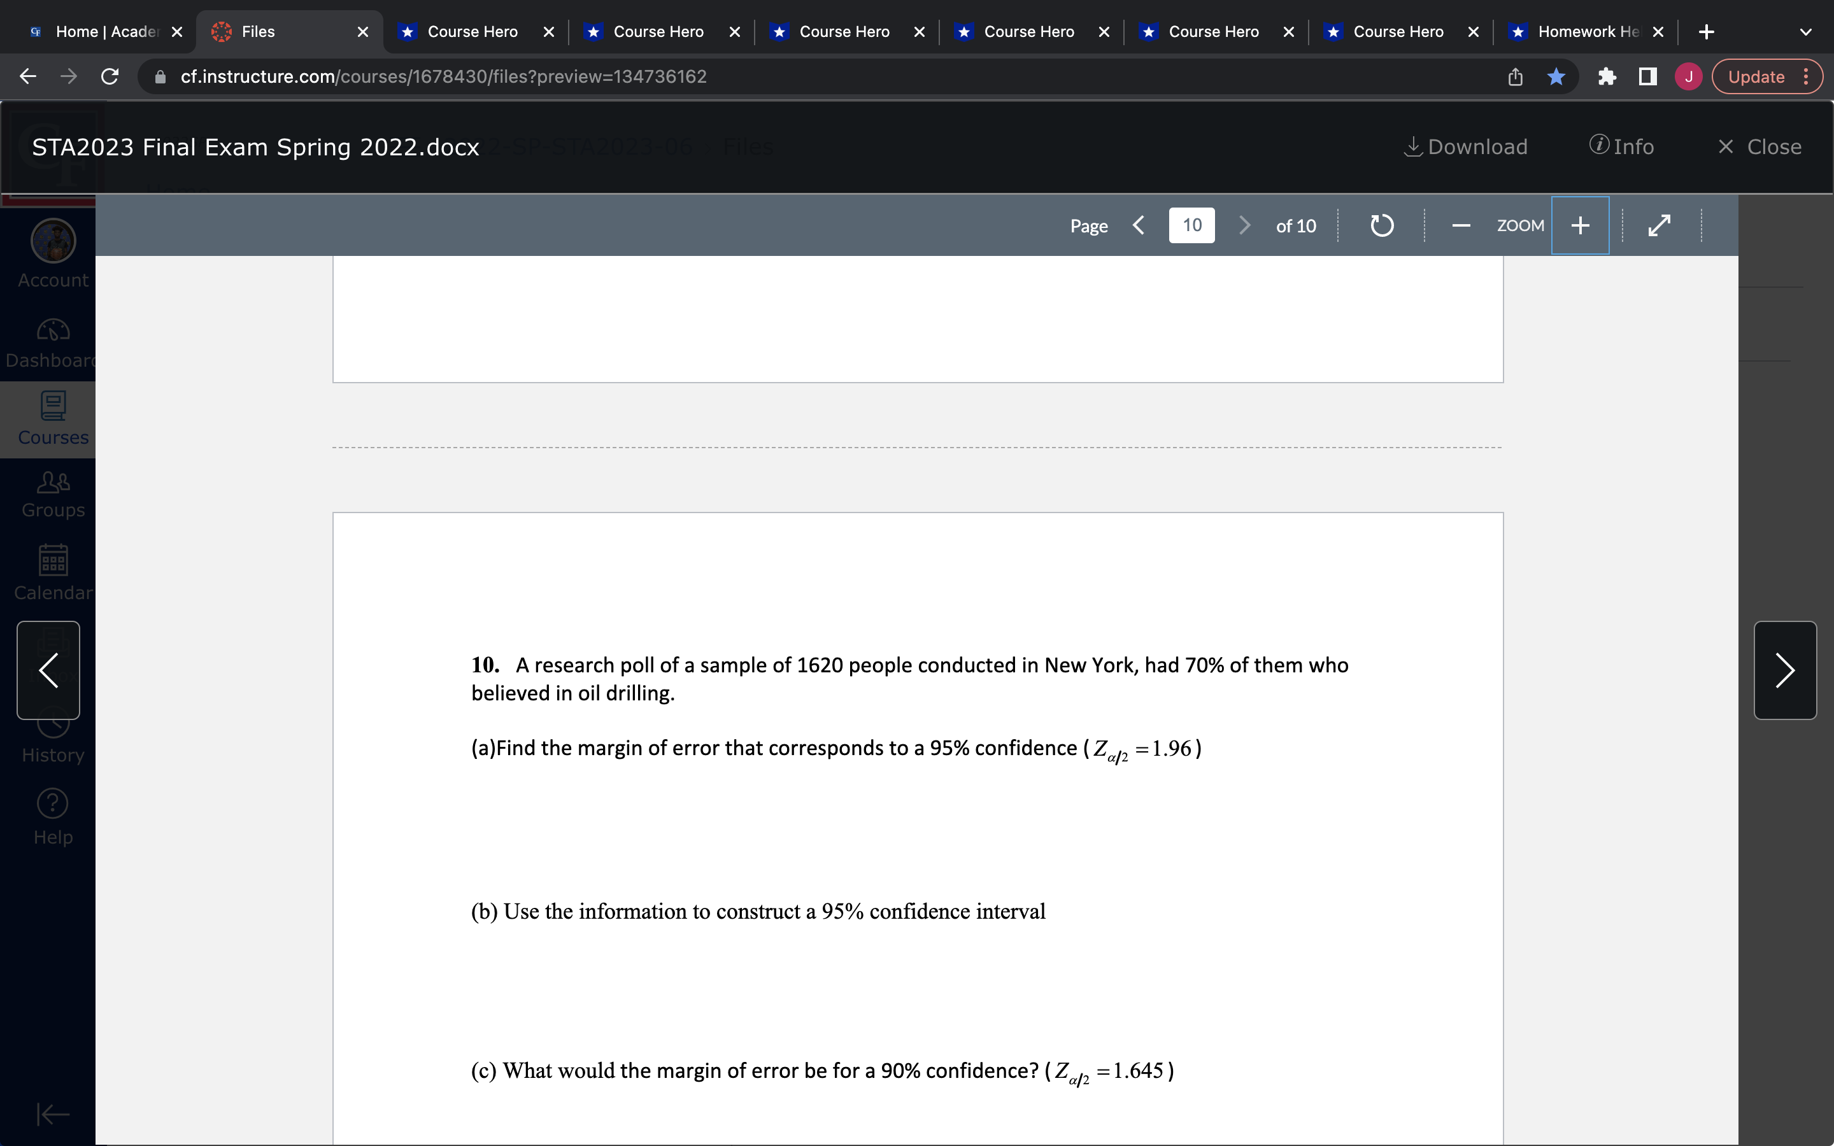This screenshot has height=1146, width=1834.
Task: Rotate the document preview
Action: (1381, 225)
